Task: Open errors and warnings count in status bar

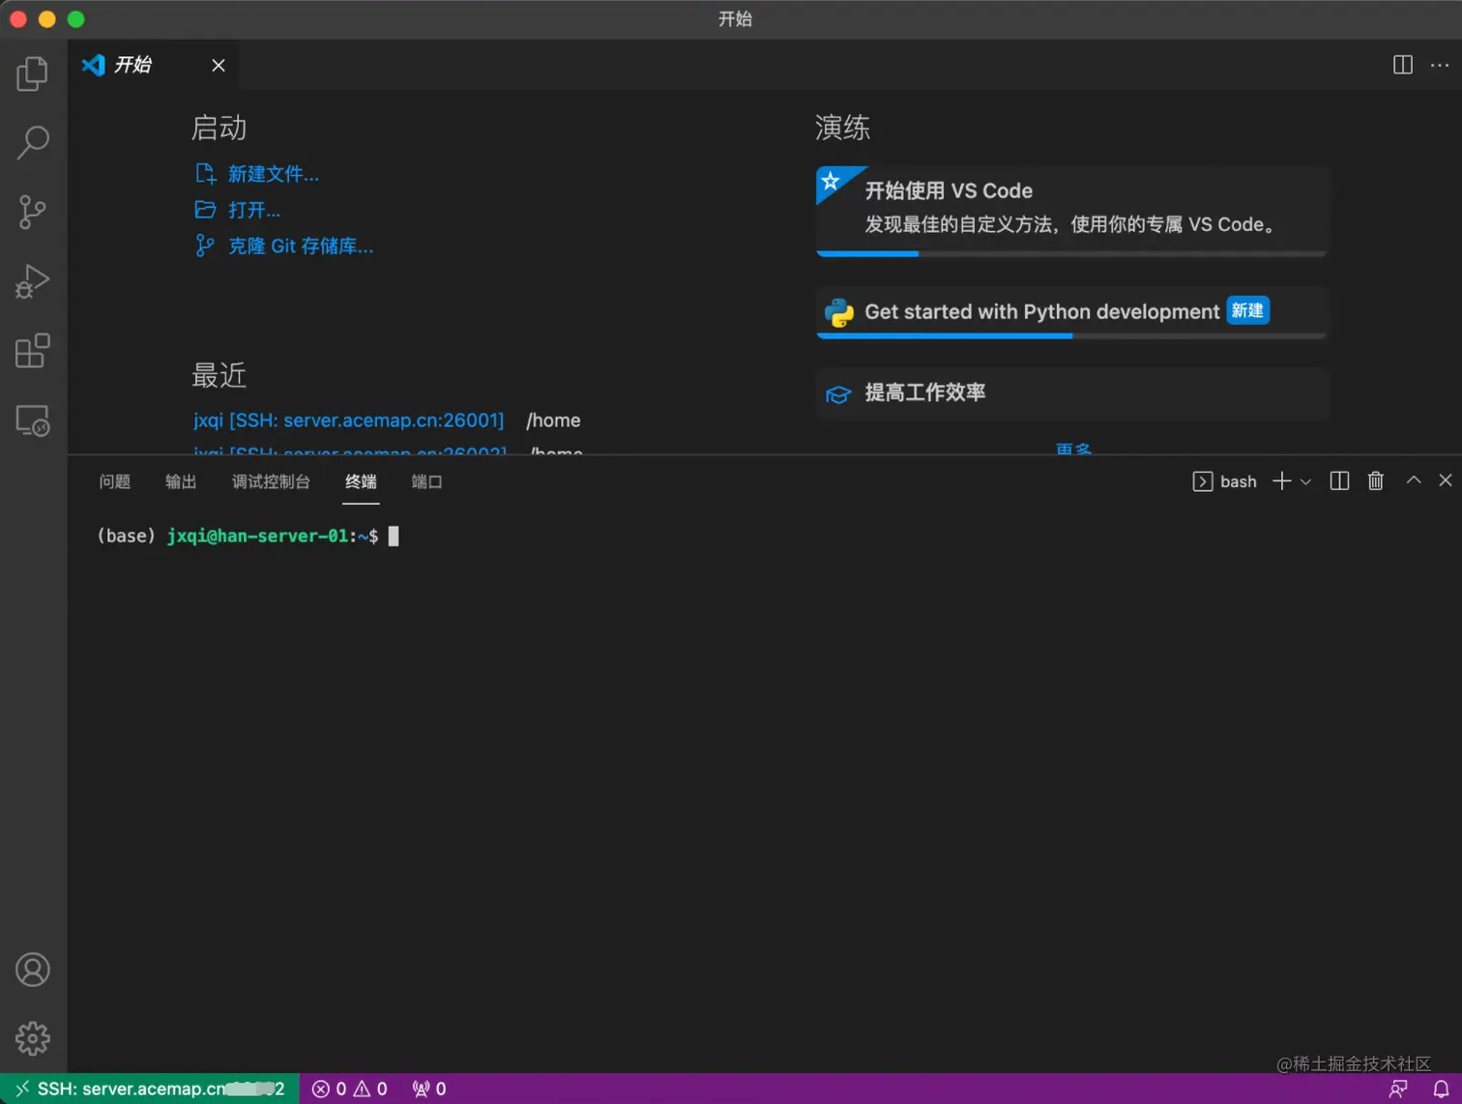Action: click(350, 1089)
